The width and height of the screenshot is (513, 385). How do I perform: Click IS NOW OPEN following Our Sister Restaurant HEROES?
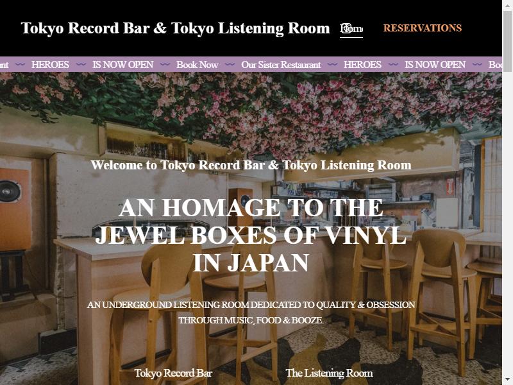tap(435, 65)
